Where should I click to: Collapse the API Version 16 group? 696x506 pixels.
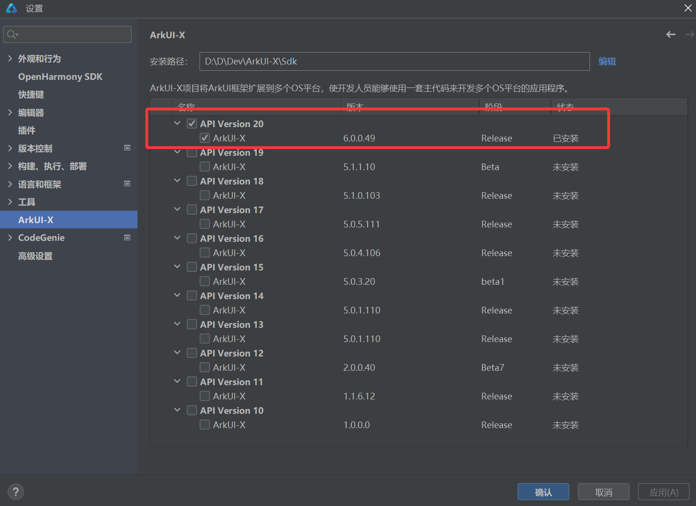(x=177, y=238)
